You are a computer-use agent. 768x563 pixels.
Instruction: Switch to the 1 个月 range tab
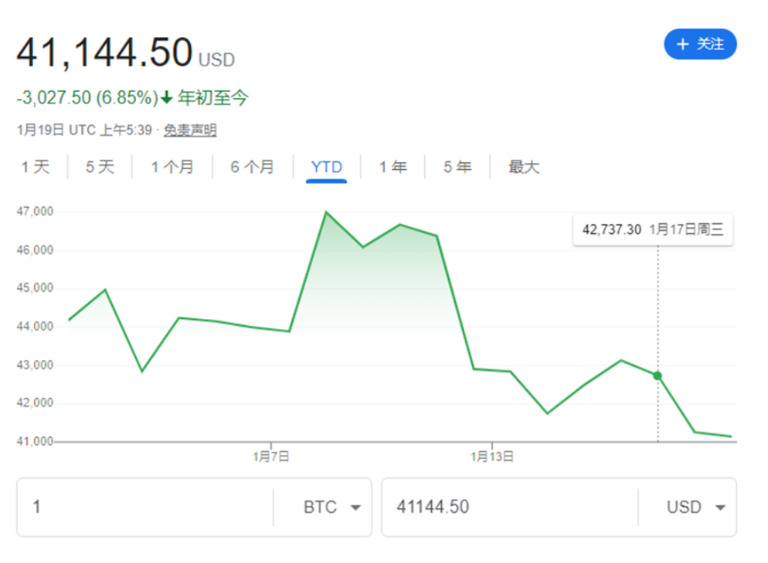tap(172, 167)
